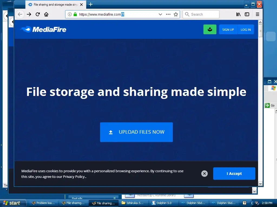Image resolution: width=277 pixels, height=207 pixels.
Task: Toggle the sidebar view icon
Action: coord(247,14)
